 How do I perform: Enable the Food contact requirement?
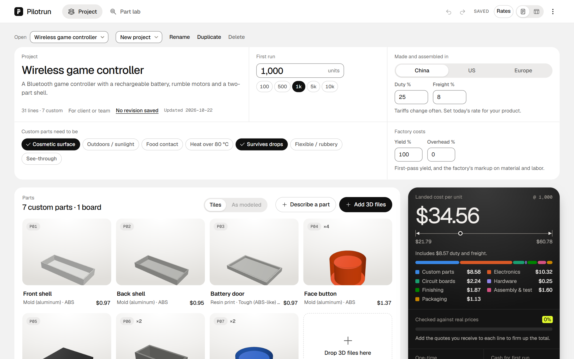click(x=162, y=144)
